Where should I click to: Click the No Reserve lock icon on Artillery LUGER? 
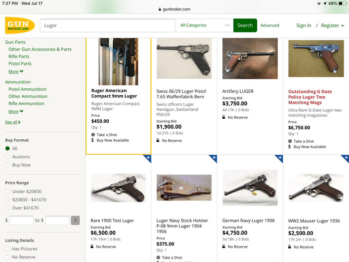[224, 117]
